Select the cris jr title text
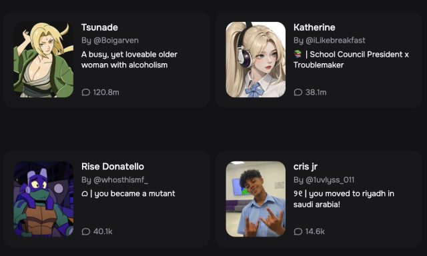 306,167
